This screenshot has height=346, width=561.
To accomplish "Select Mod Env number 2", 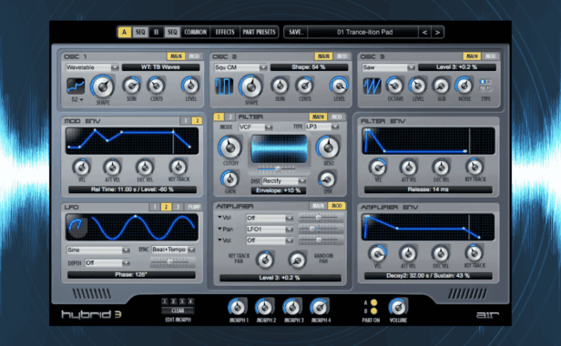I will point(197,121).
